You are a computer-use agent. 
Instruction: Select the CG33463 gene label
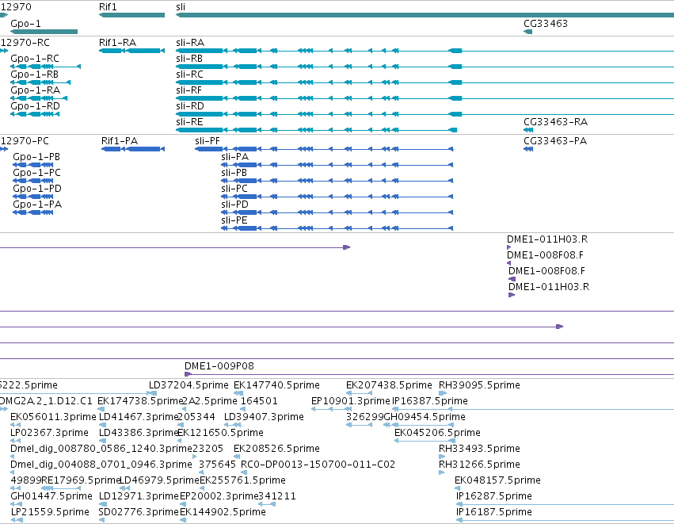pos(546,24)
